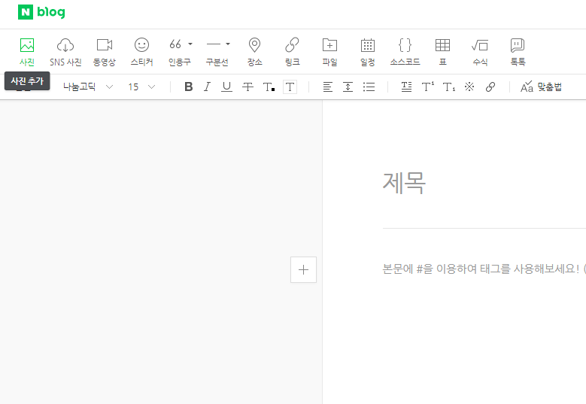Add a location with 장소
The image size is (586, 404).
tap(254, 52)
